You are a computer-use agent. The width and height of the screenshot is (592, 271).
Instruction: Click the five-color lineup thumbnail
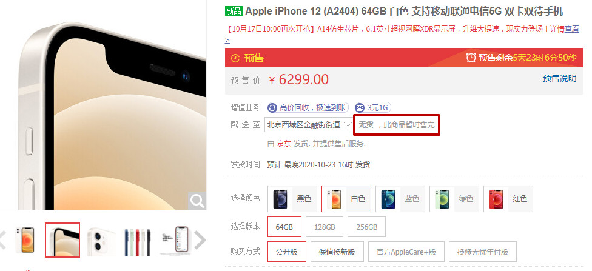coord(138,240)
